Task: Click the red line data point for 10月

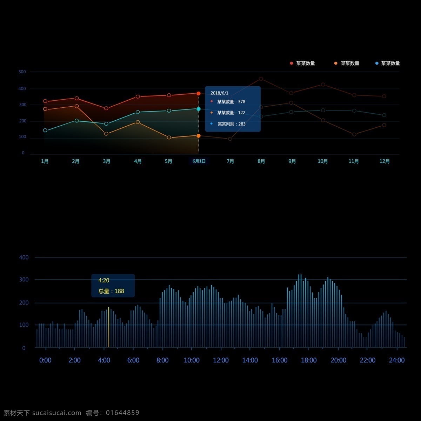Action: pos(323,85)
